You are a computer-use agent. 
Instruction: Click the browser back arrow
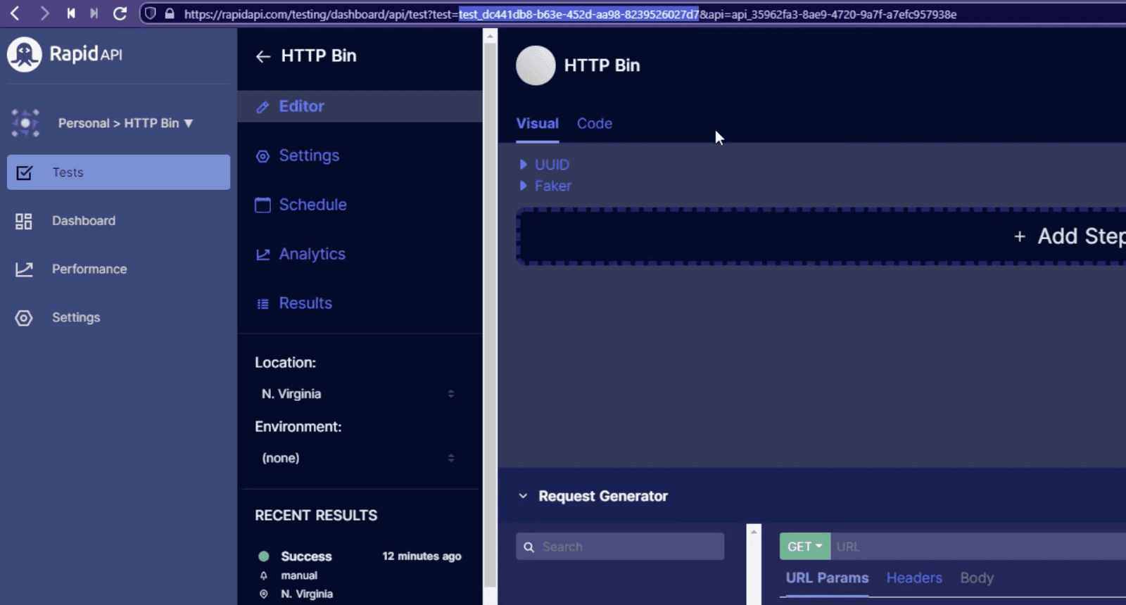tap(15, 13)
